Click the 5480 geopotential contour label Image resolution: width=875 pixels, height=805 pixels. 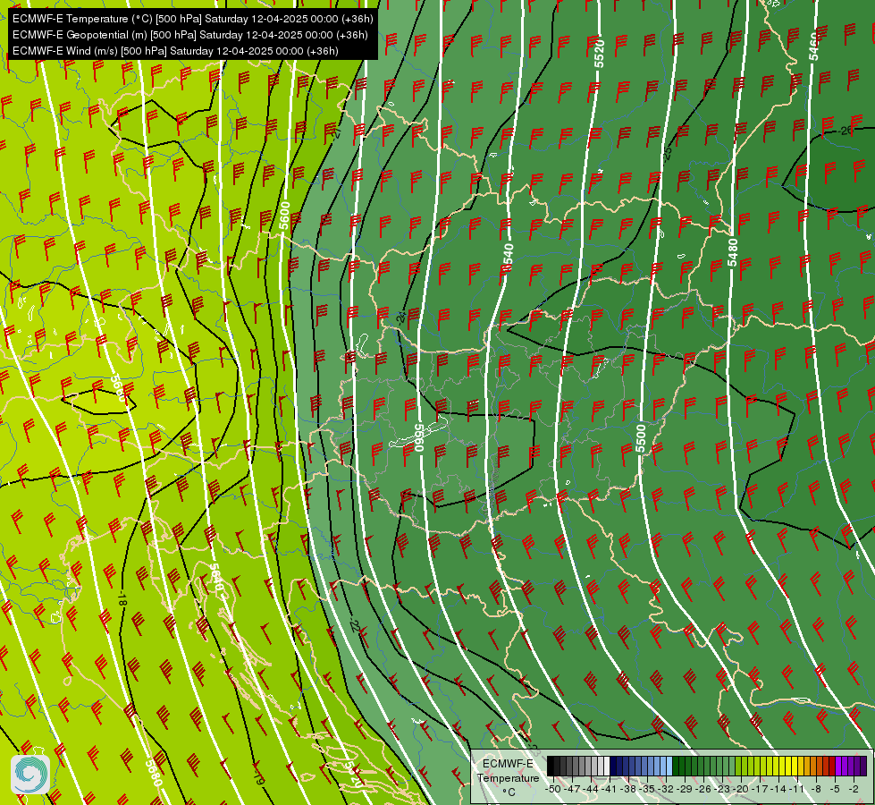coord(732,252)
